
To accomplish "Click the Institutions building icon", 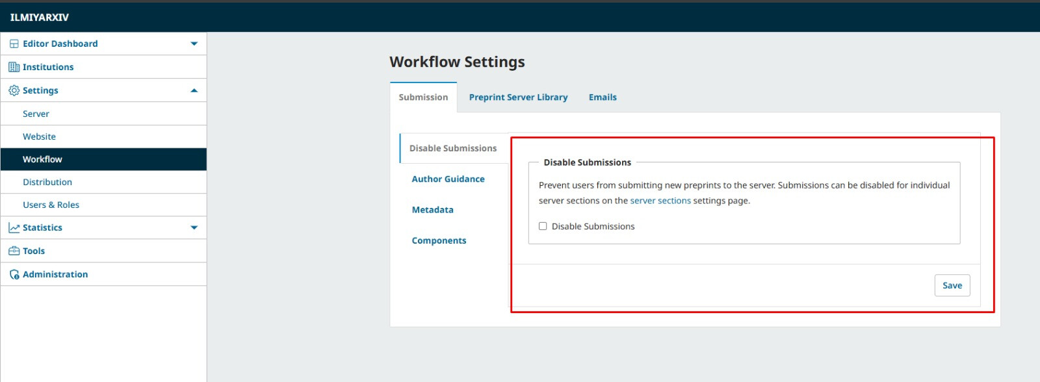I will [14, 67].
